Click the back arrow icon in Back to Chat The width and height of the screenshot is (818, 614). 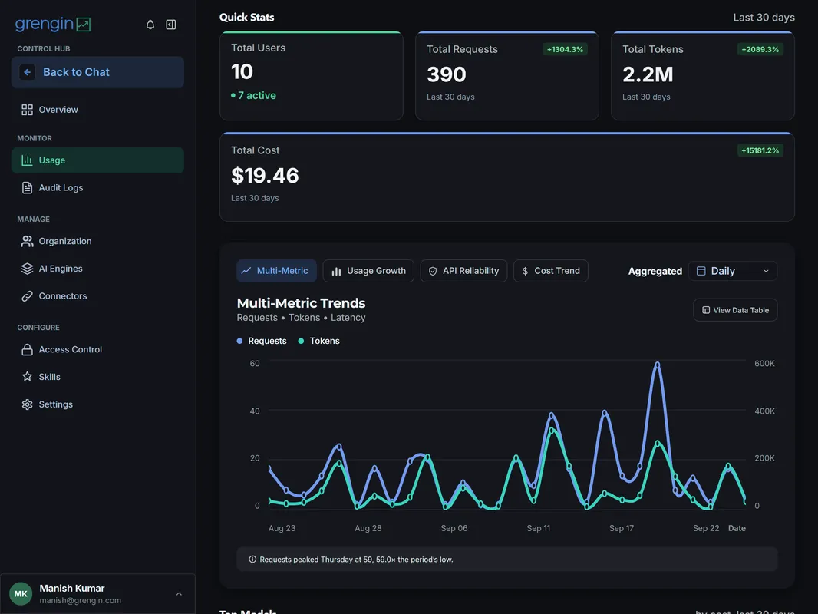[27, 72]
